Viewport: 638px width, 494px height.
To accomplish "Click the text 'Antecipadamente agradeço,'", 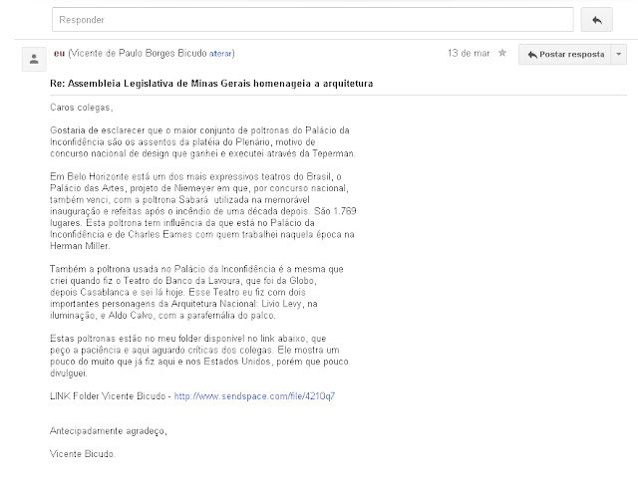I will click(x=109, y=431).
